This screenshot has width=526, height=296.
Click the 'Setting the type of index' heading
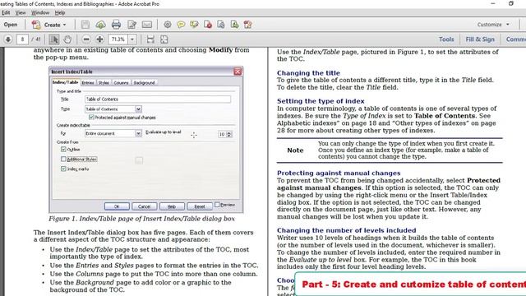(321, 101)
